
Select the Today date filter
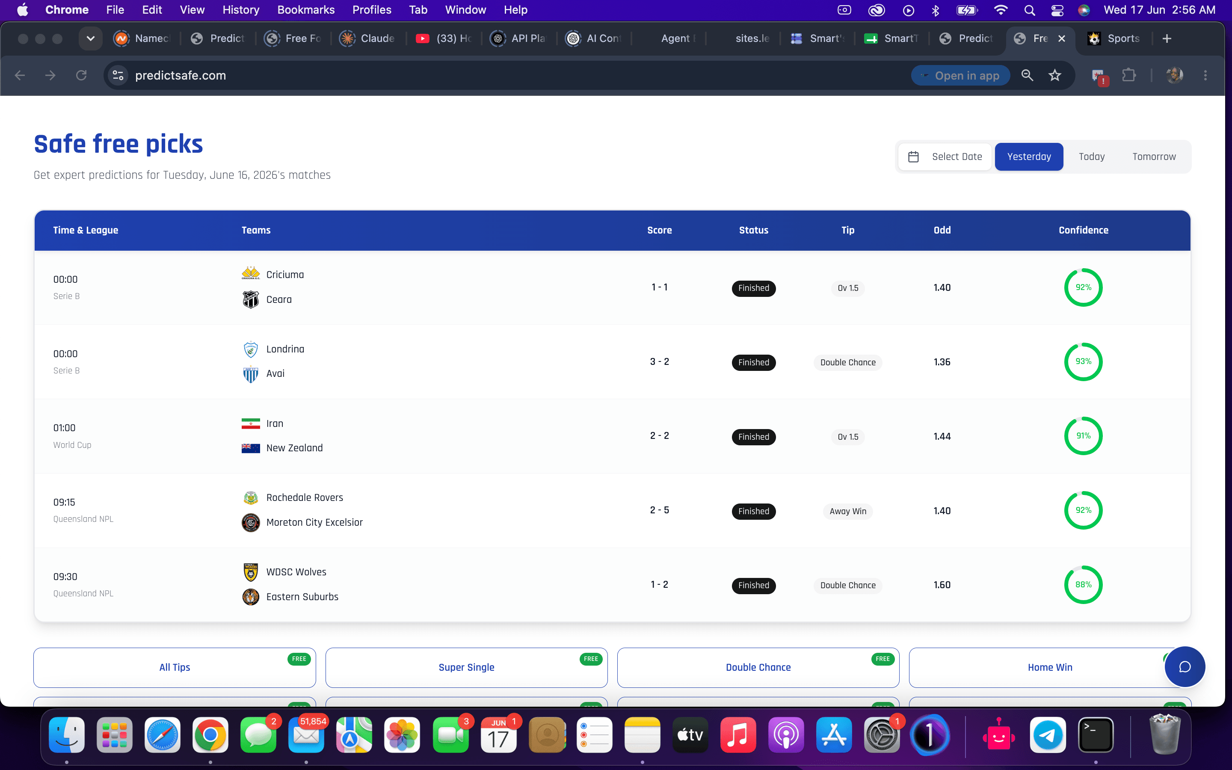coord(1092,156)
